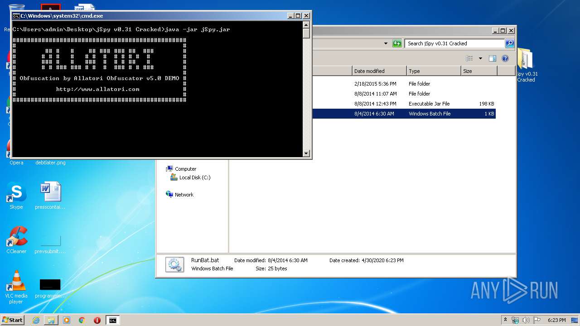
Task: Open the CCleaner desktop shortcut
Action: [x=16, y=240]
